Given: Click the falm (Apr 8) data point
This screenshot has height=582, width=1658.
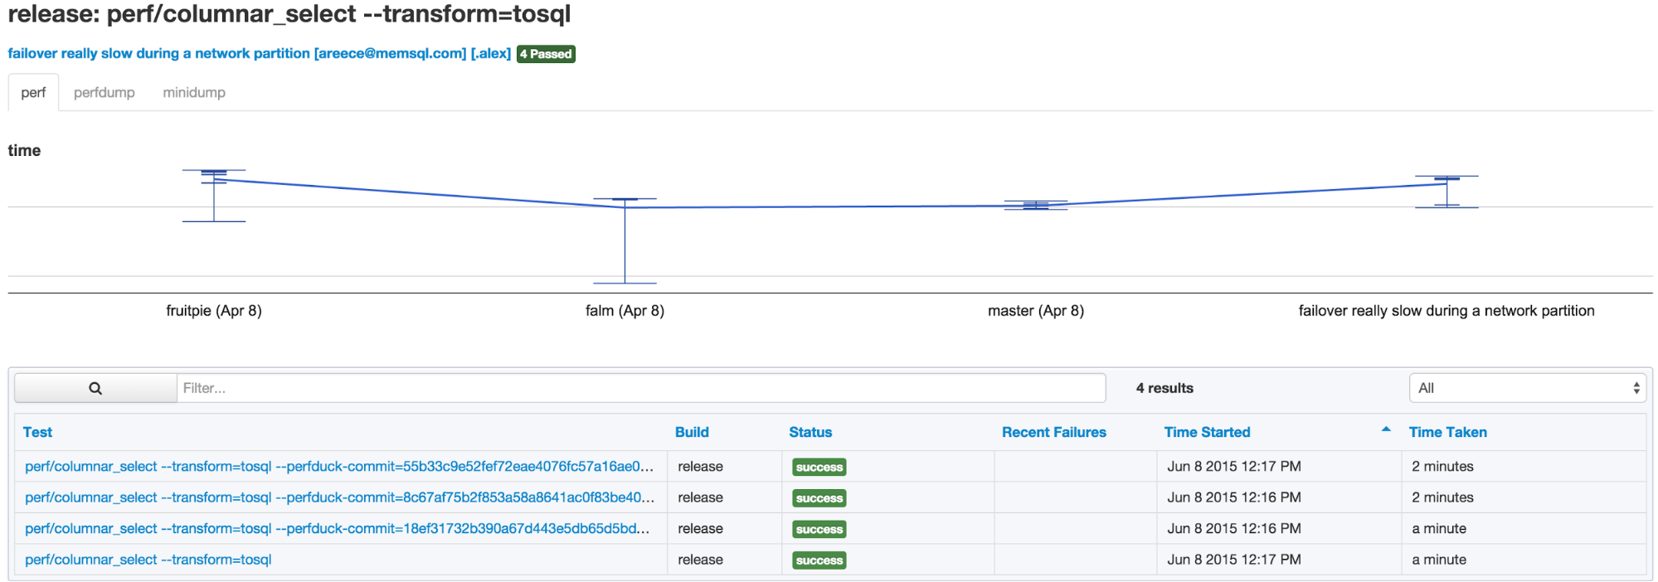Looking at the screenshot, I should 625,206.
